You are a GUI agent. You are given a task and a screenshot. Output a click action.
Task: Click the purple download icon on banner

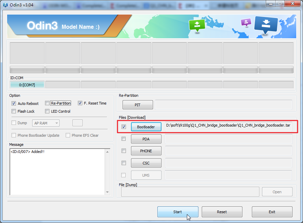[x=246, y=22]
